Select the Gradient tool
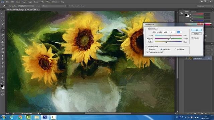214x120 pixels. pyautogui.click(x=3, y=52)
